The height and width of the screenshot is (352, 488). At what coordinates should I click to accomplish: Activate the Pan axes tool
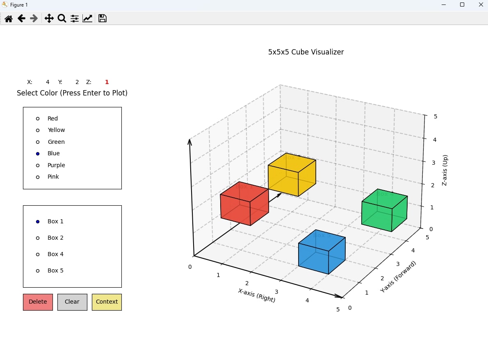pyautogui.click(x=49, y=19)
